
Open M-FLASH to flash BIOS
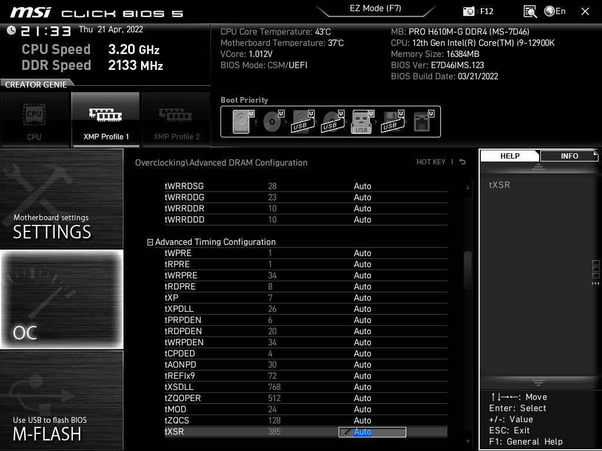click(x=62, y=400)
